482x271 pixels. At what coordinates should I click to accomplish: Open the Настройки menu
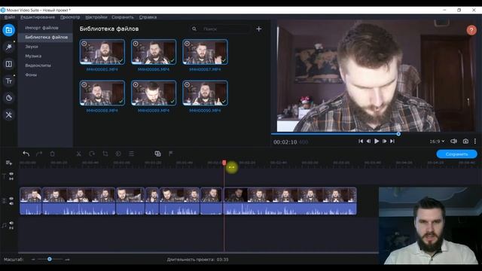(x=96, y=17)
